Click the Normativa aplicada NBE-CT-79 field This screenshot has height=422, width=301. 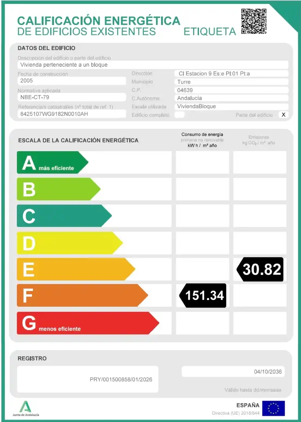coord(72,97)
